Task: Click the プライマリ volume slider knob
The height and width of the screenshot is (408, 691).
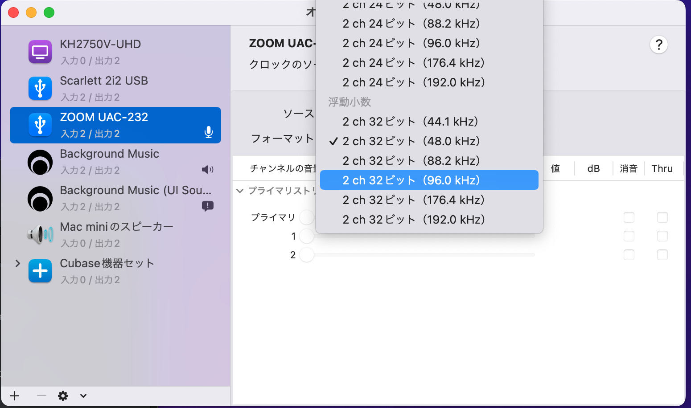Action: pyautogui.click(x=307, y=217)
